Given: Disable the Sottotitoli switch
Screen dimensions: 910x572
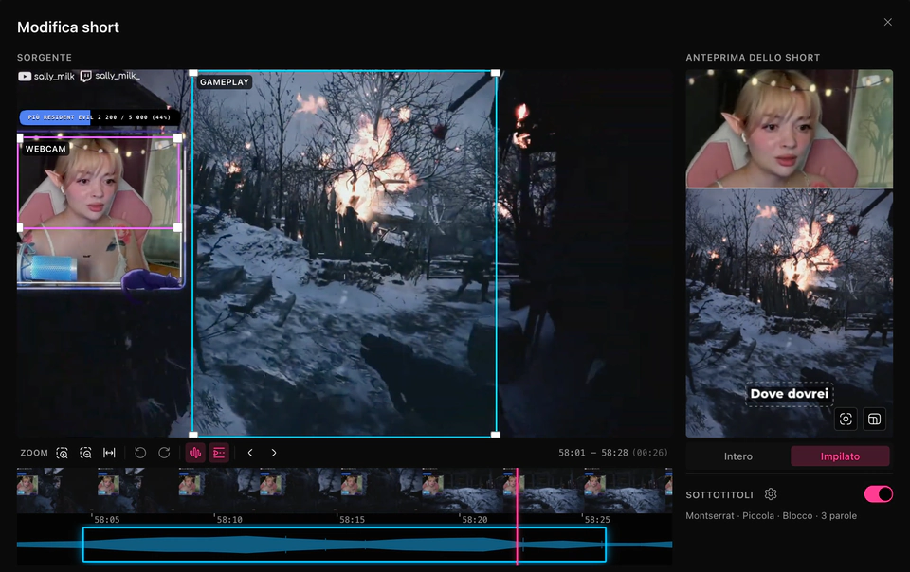Looking at the screenshot, I should [878, 494].
